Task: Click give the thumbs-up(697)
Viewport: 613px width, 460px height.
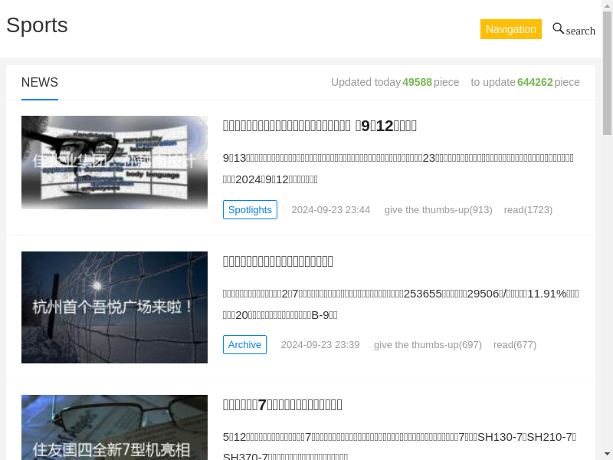Action: (428, 345)
